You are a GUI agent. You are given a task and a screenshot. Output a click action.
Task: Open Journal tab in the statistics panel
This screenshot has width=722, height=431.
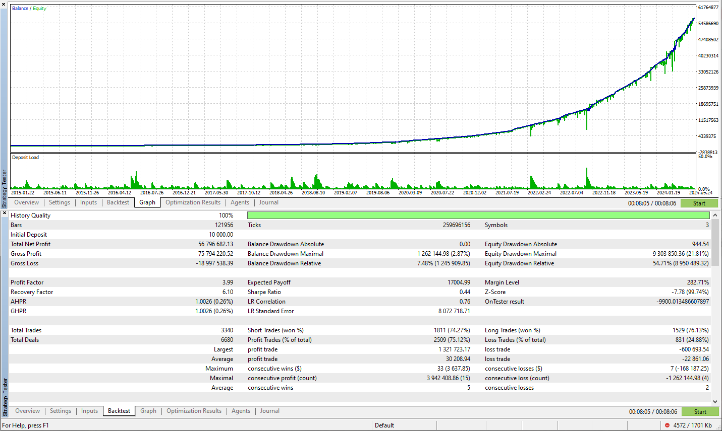[x=269, y=411]
